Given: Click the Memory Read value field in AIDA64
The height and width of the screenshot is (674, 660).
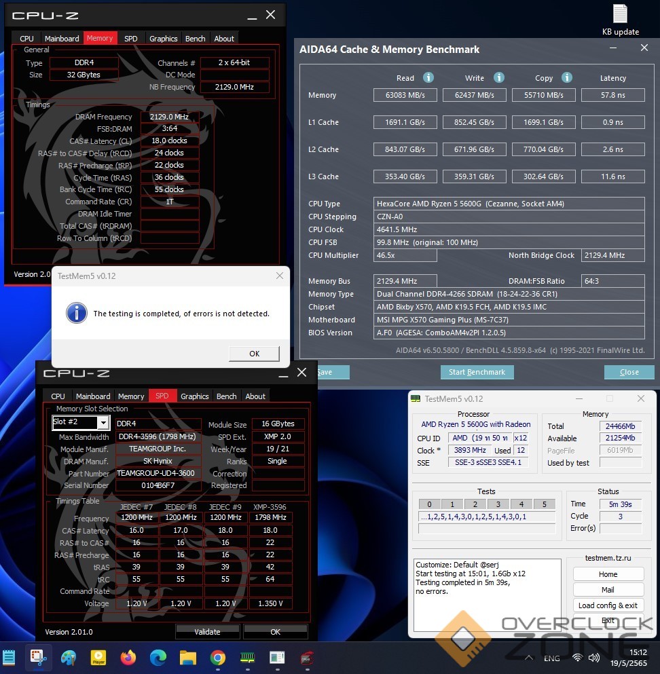Looking at the screenshot, I should click(x=405, y=95).
